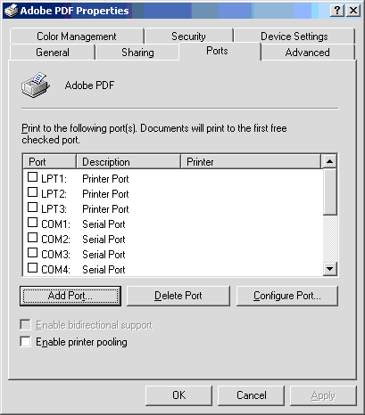Select the LPT3 port checkbox
The height and width of the screenshot is (415, 365).
[x=32, y=207]
